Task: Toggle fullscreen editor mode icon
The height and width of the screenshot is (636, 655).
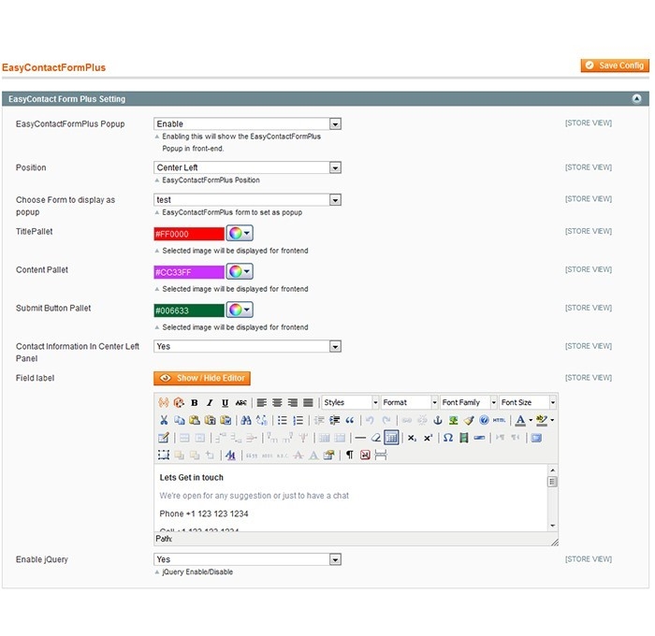Action: click(x=536, y=438)
